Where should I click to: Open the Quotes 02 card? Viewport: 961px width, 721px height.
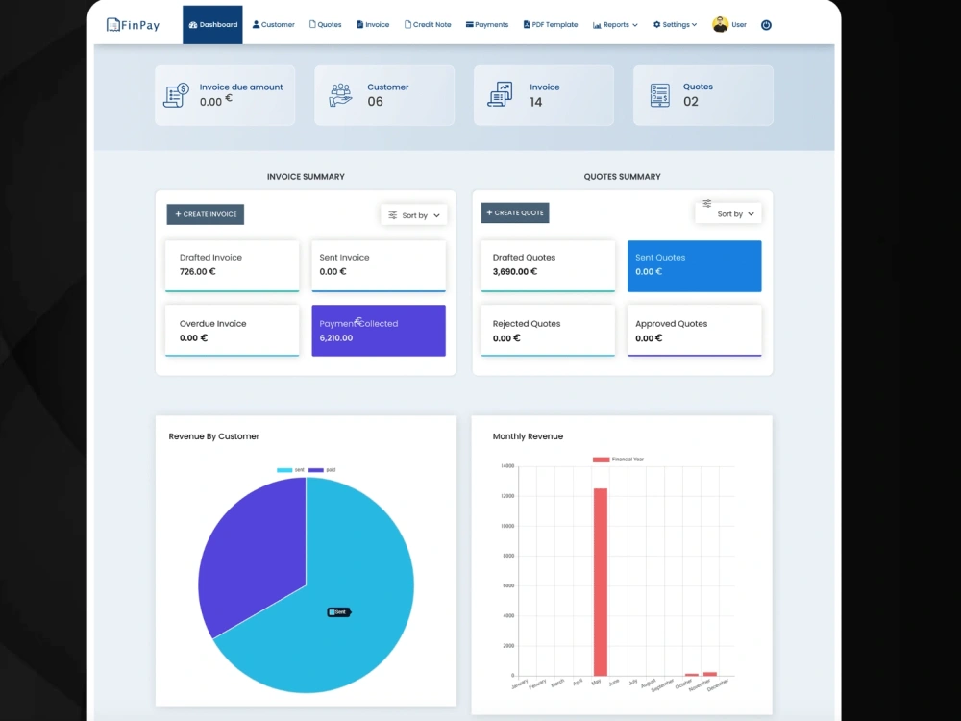coord(703,95)
